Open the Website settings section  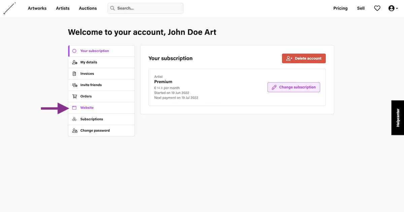point(101,108)
